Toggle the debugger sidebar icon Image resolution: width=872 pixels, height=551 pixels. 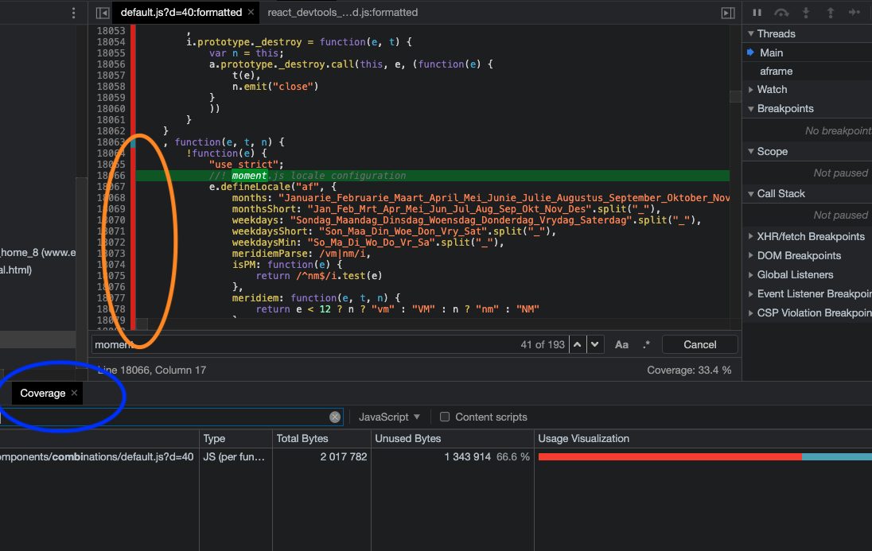728,13
